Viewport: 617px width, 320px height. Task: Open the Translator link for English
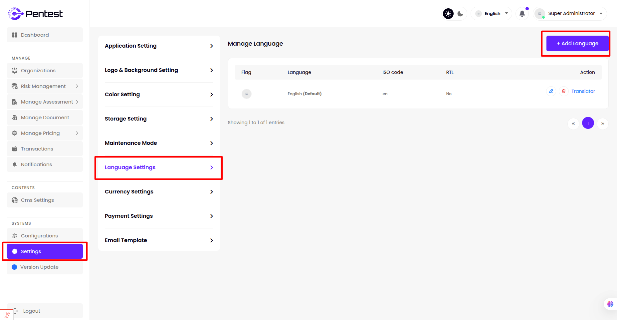583,91
